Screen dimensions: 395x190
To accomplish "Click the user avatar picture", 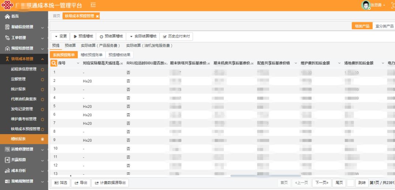I will click(x=365, y=5).
